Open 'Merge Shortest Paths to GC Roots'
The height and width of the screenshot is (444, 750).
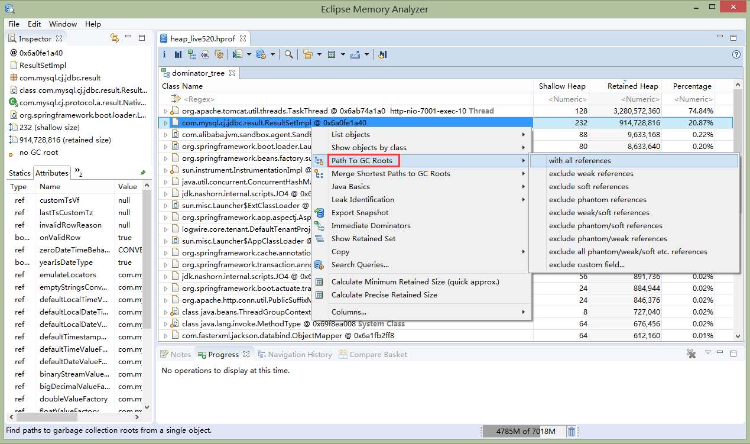(421, 174)
